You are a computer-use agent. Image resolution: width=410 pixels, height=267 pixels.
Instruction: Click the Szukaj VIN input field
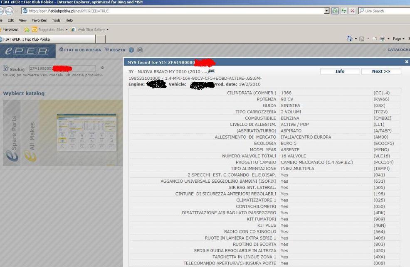click(62, 68)
